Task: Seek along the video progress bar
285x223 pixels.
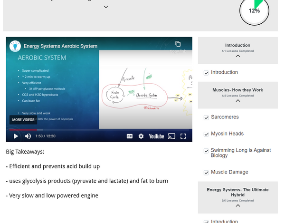Action: (95, 130)
